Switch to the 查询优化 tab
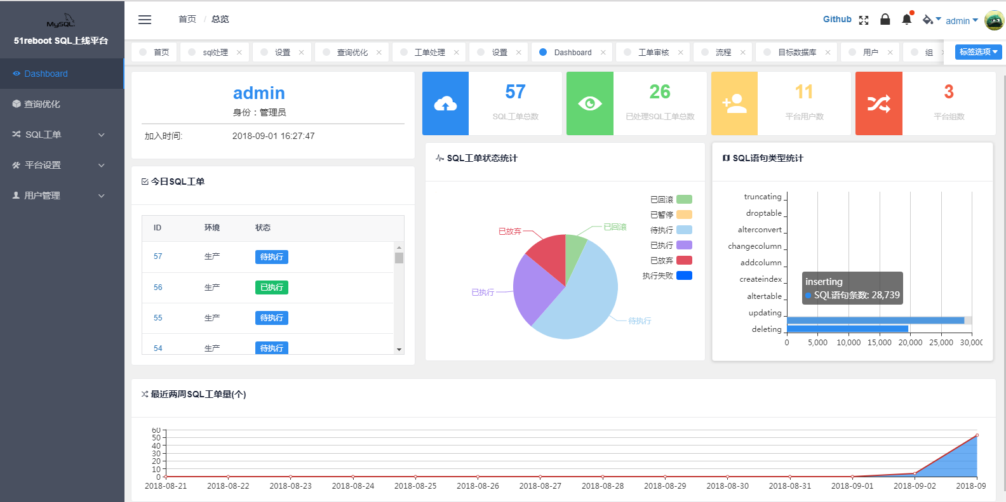 click(x=352, y=53)
